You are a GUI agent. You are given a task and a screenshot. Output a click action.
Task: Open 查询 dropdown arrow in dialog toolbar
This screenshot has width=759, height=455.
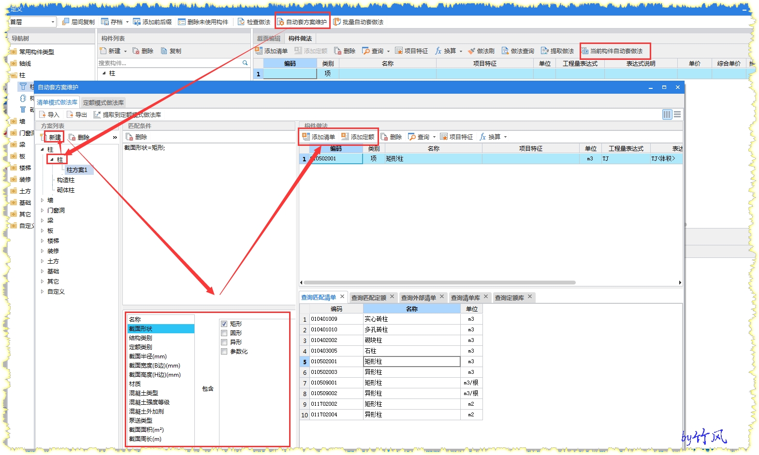434,137
